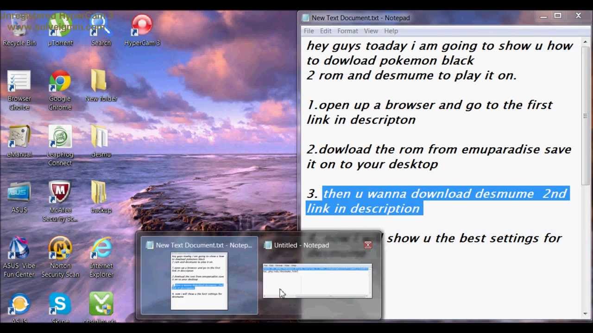Click the scroll up arrow in Notepad
This screenshot has width=593, height=333.
coord(586,43)
